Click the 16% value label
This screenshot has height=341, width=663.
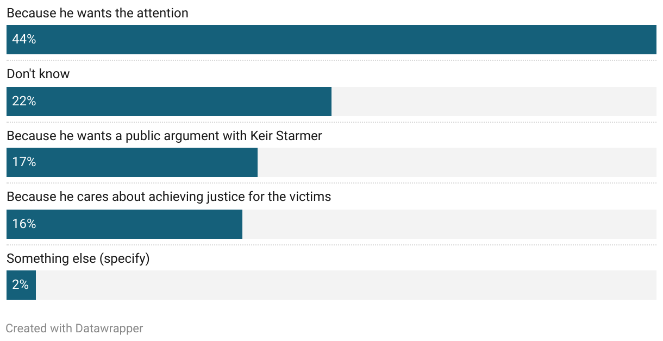pos(24,224)
